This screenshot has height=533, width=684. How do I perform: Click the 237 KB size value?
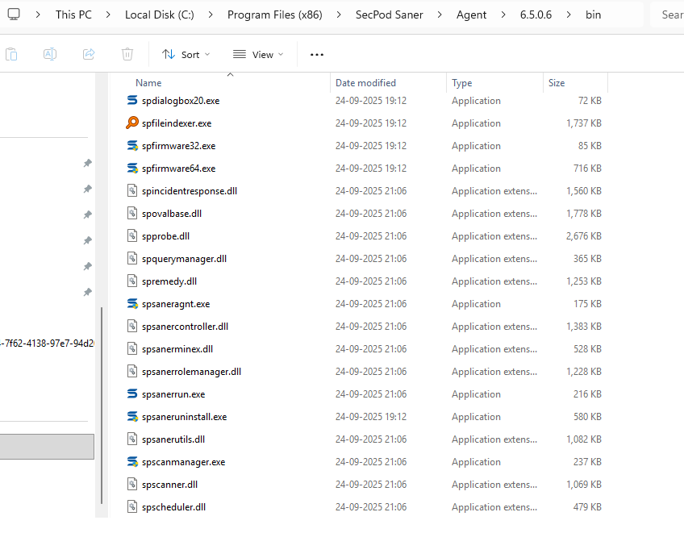(x=587, y=461)
